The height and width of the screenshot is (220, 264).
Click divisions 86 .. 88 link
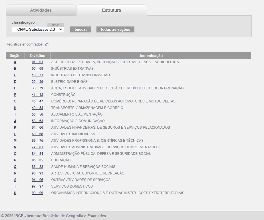(37, 167)
